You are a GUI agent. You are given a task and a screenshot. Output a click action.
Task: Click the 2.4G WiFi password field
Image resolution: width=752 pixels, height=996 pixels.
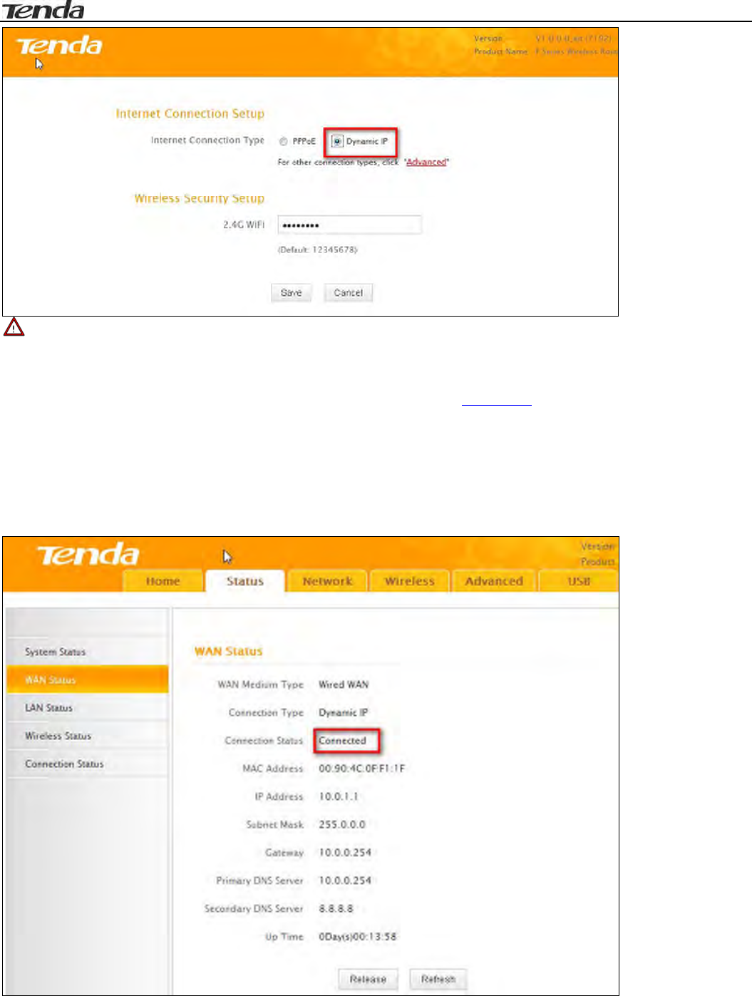(x=349, y=225)
